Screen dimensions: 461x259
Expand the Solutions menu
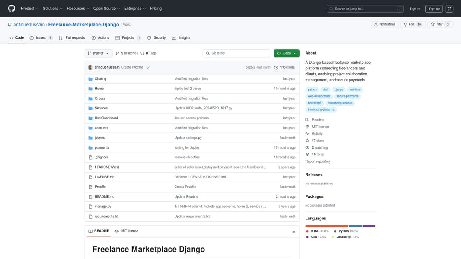[53, 9]
